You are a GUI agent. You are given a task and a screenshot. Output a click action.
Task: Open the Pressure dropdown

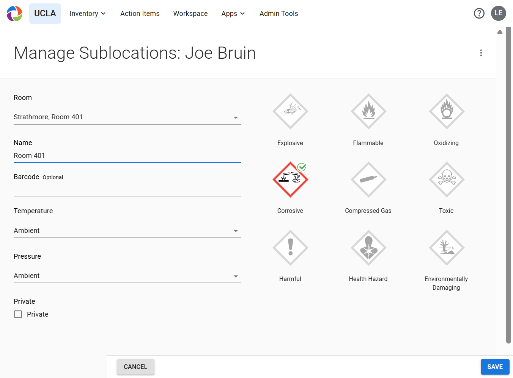coord(127,276)
